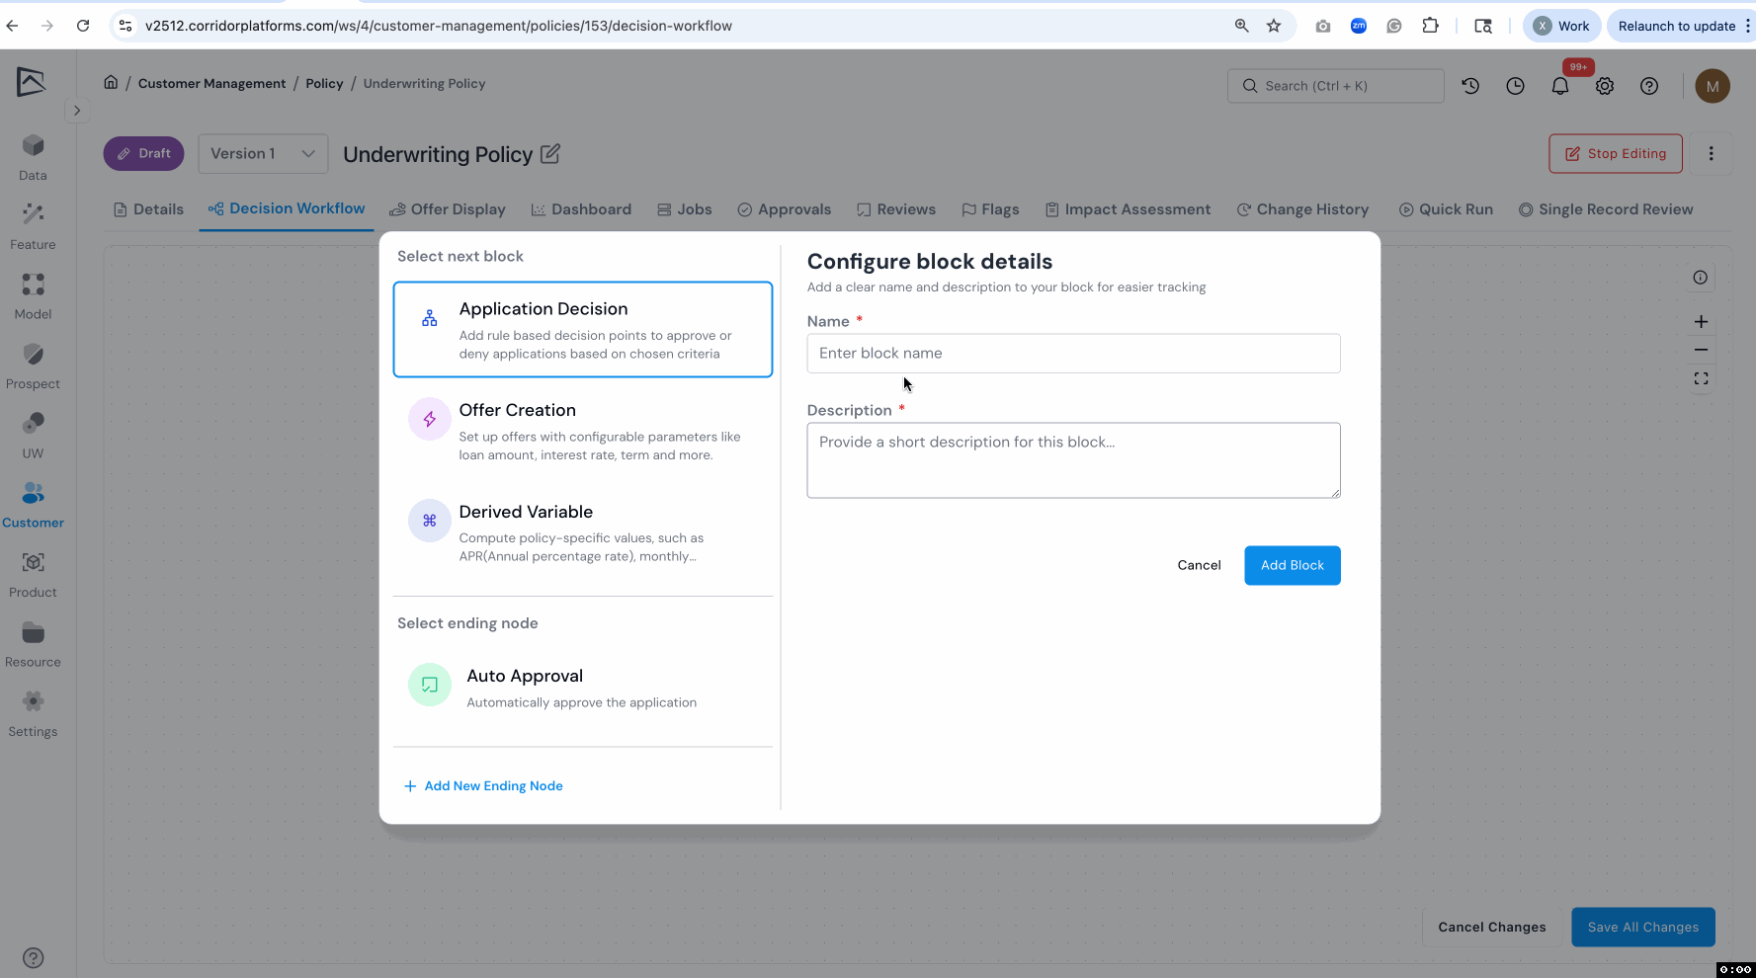Screen dimensions: 1756x978
Task: Select the Offer Creation block
Action: [x=582, y=431]
